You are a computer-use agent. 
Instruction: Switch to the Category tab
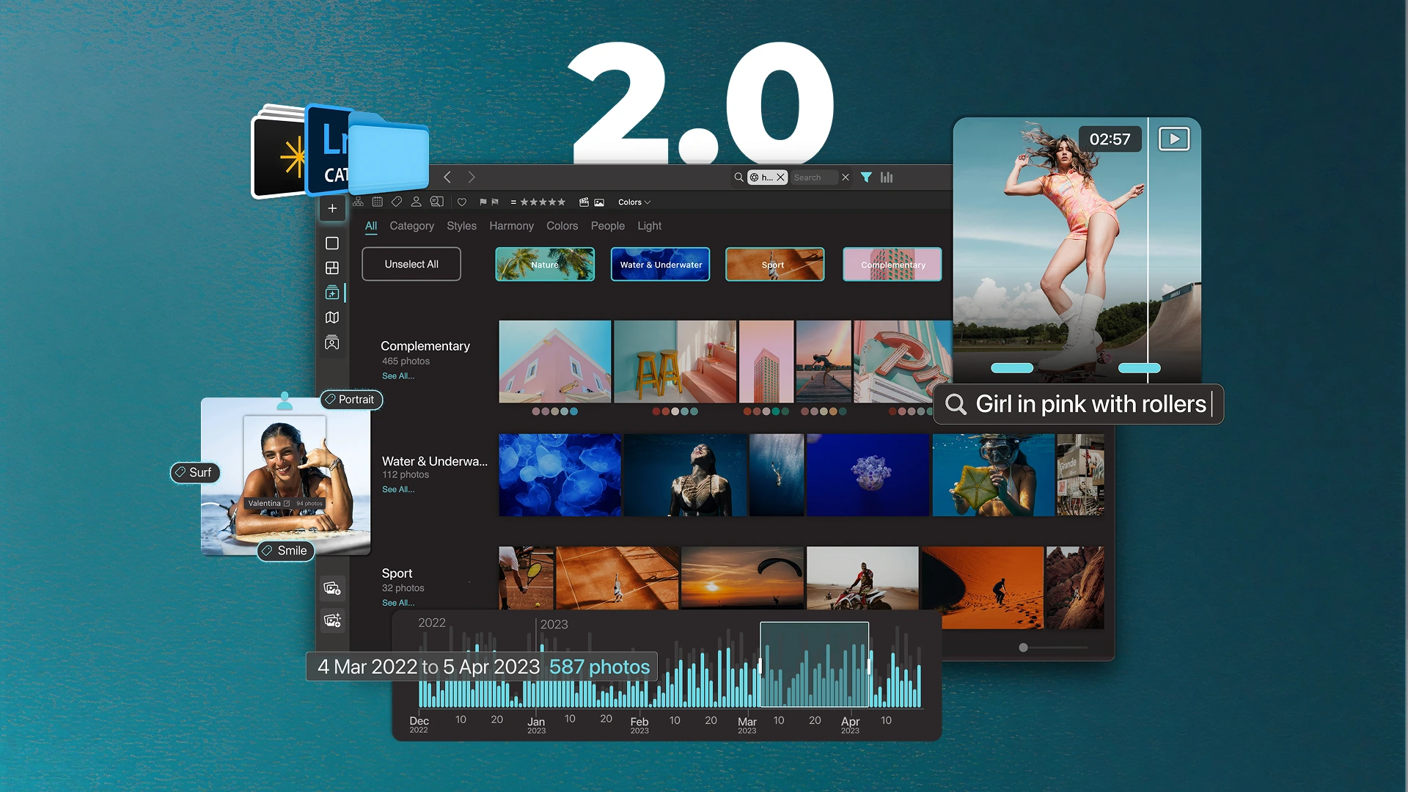pos(411,226)
